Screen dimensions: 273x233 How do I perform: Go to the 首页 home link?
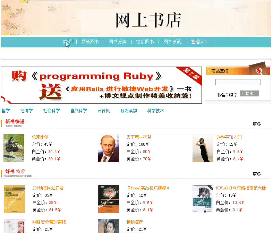point(67,42)
